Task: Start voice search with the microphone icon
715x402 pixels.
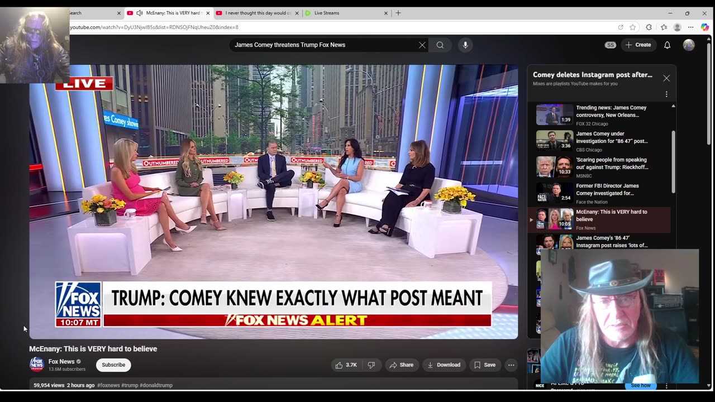Action: [465, 45]
